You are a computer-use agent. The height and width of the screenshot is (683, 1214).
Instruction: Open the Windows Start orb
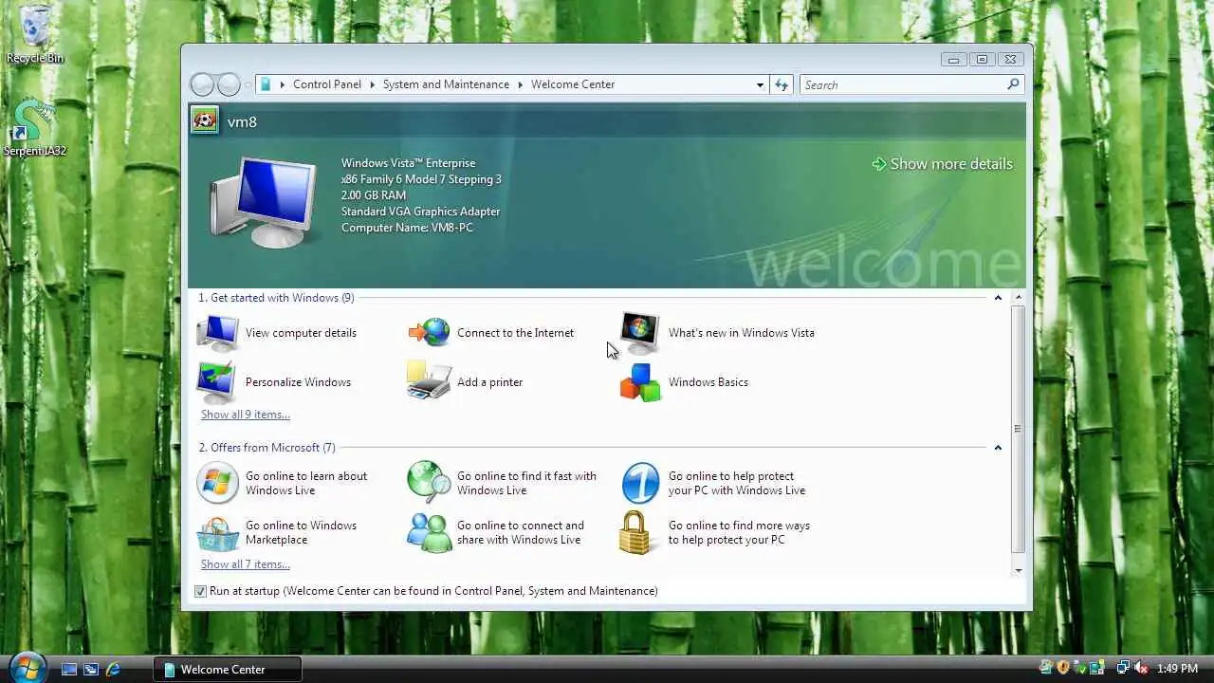pos(27,667)
